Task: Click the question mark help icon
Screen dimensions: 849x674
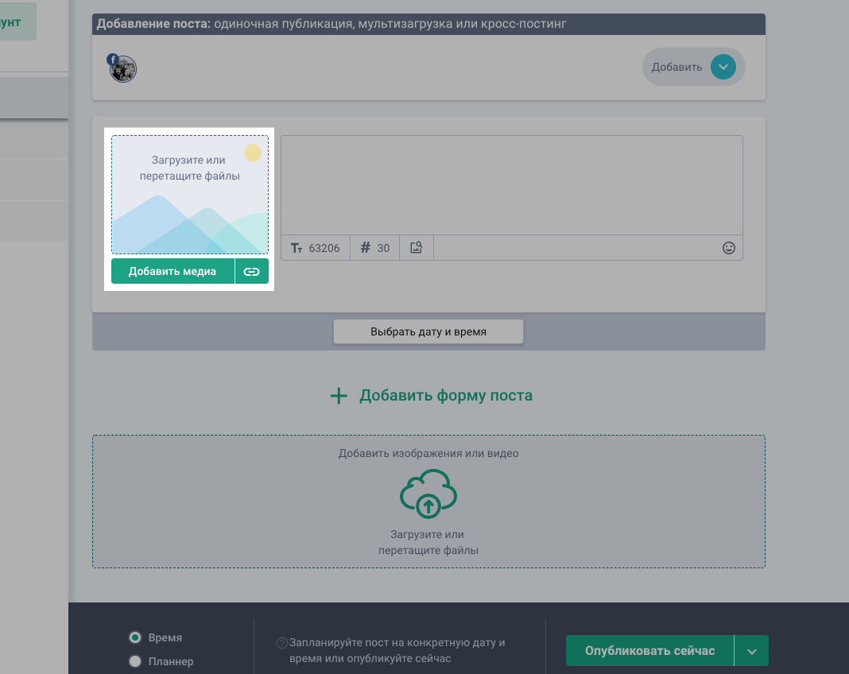Action: (281, 643)
